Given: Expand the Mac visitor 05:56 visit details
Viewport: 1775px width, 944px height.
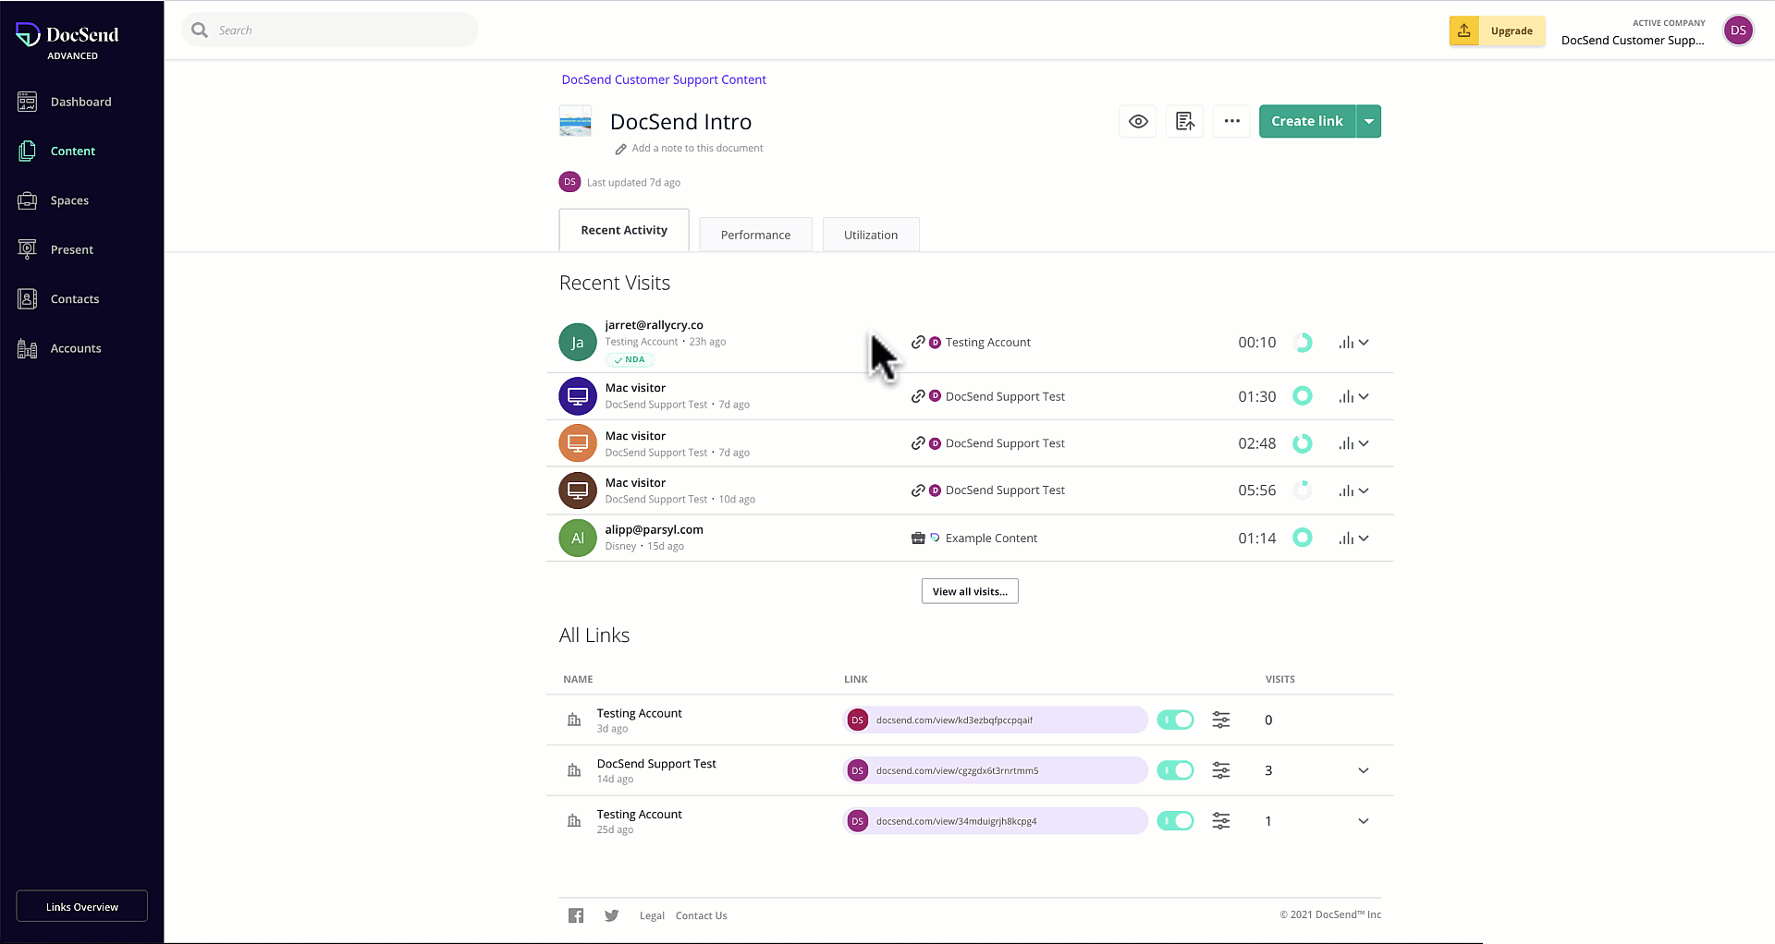Looking at the screenshot, I should click(1364, 490).
